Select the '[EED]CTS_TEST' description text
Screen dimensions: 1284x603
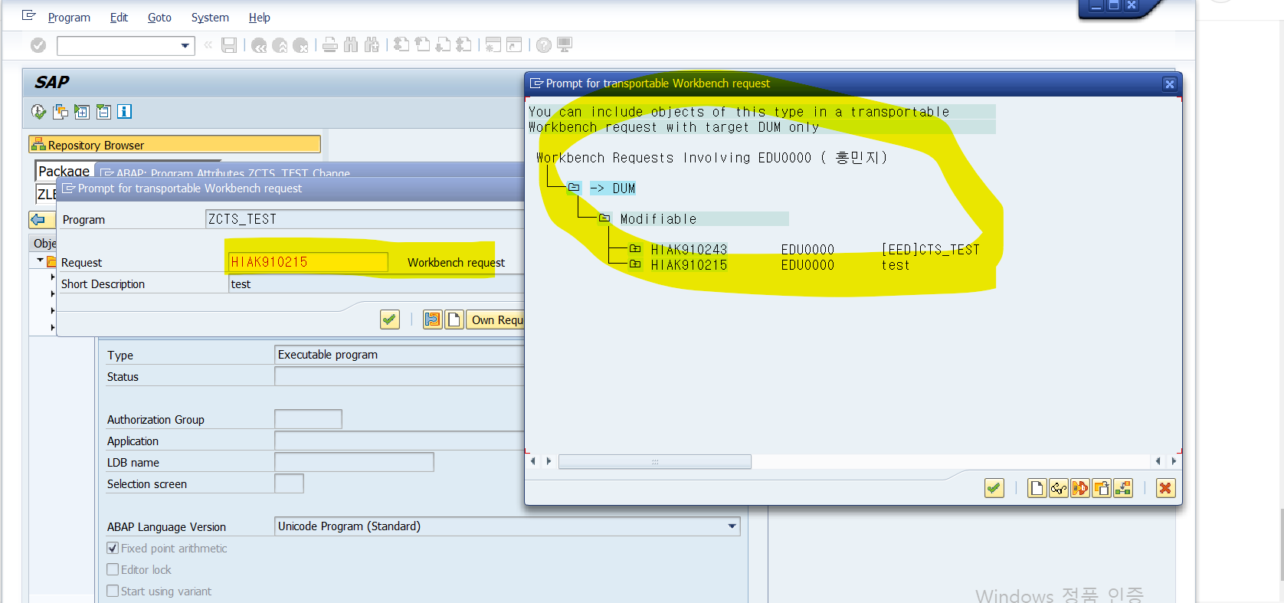pyautogui.click(x=930, y=250)
